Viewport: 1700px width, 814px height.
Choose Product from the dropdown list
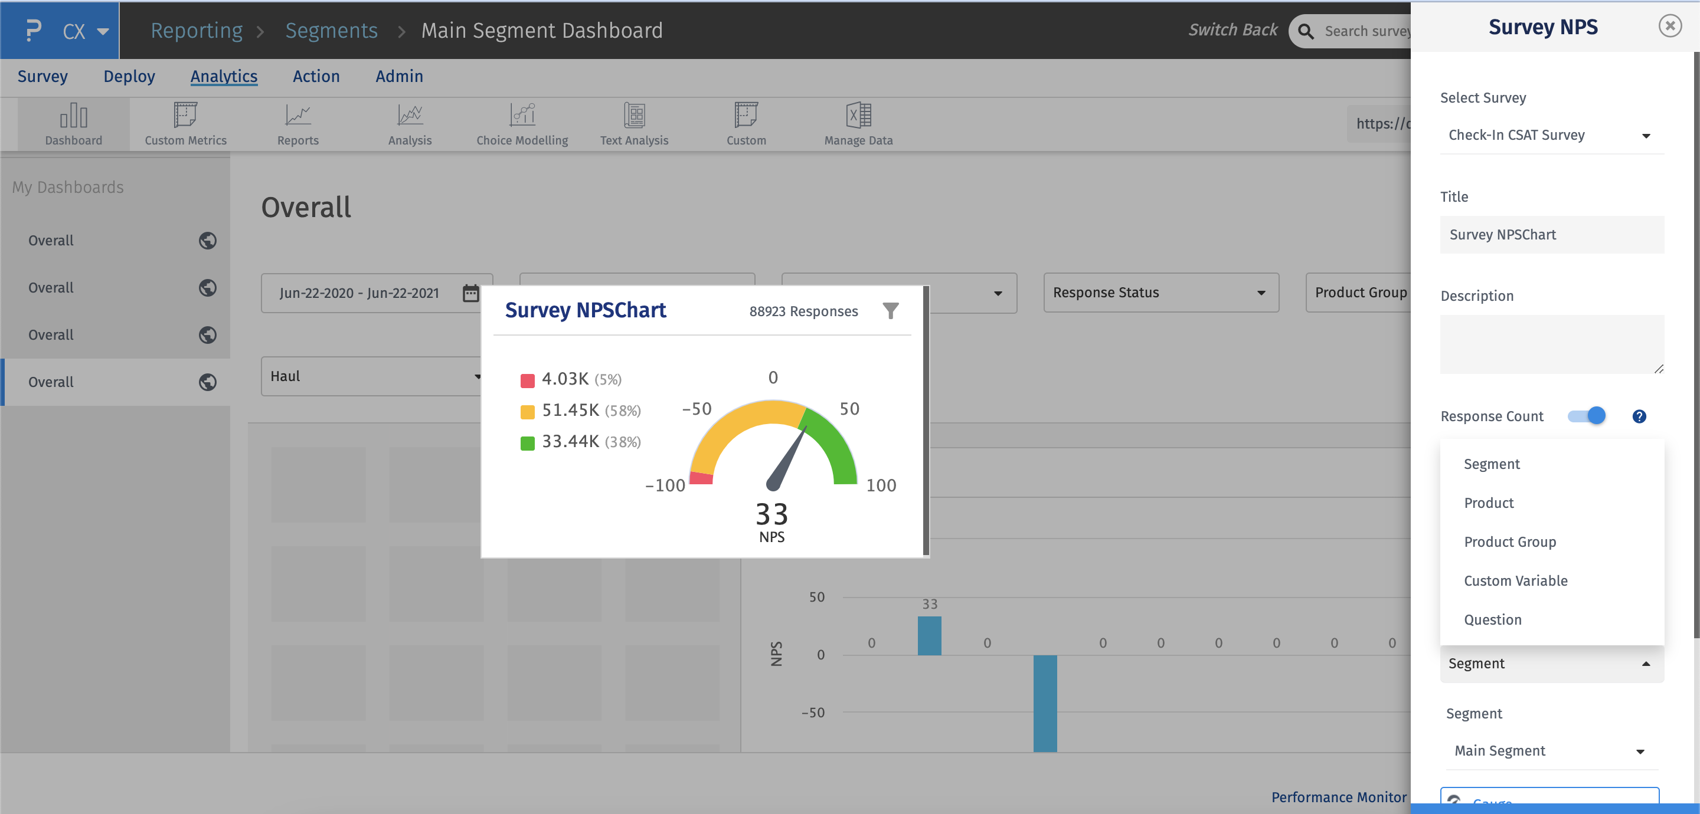[x=1551, y=503]
